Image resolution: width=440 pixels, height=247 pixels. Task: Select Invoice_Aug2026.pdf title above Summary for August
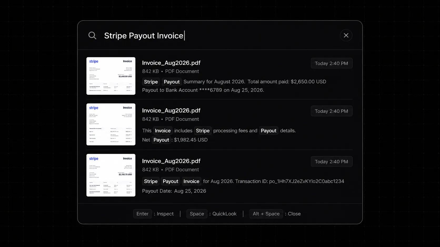pyautogui.click(x=171, y=63)
